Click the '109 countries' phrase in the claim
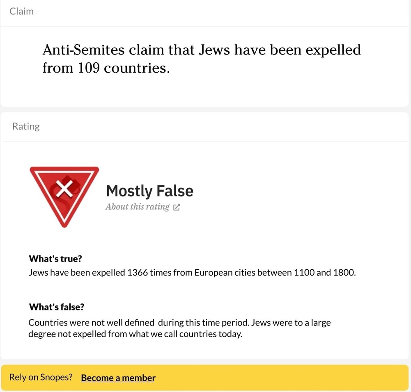411x392 pixels. (x=124, y=68)
